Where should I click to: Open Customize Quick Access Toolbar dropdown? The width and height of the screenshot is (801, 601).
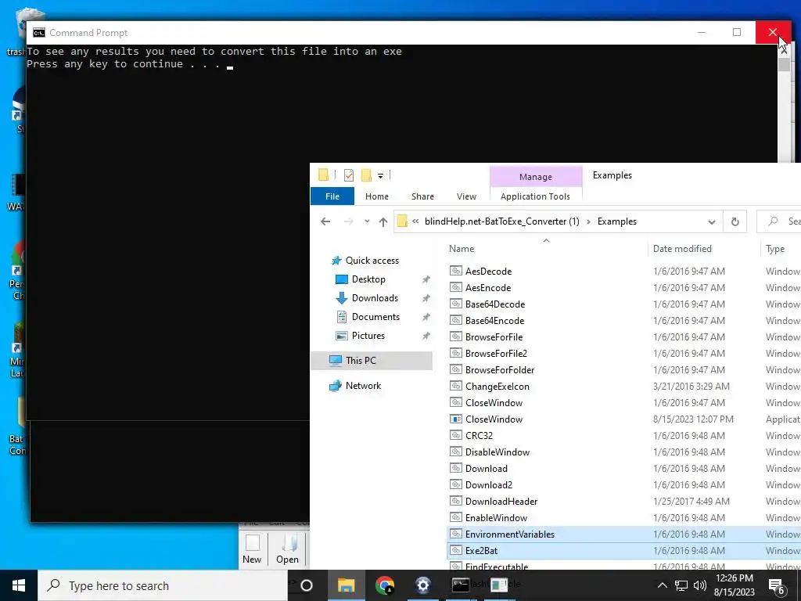381,176
